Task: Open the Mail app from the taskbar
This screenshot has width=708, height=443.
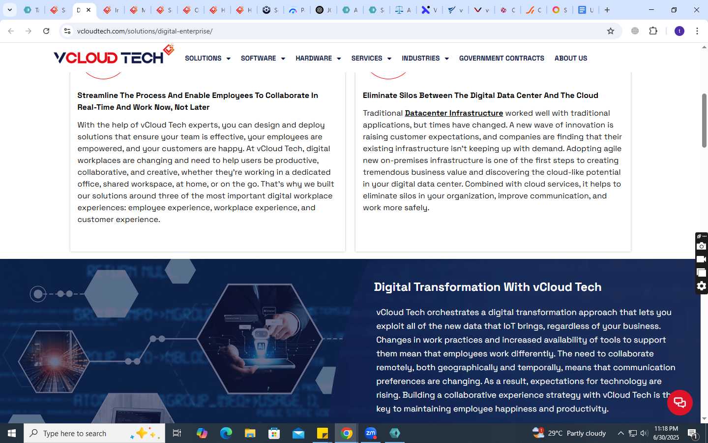Action: click(298, 433)
